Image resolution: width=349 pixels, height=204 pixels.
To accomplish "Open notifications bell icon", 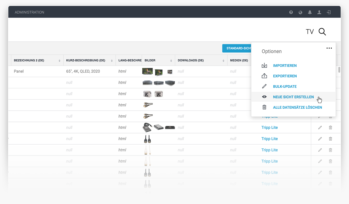I will (310, 12).
